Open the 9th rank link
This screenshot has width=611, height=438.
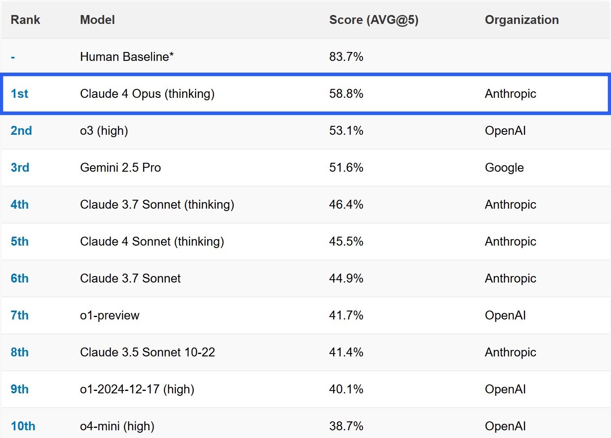pyautogui.click(x=19, y=389)
